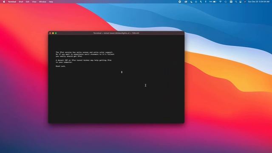Click the line 'to your computer.'
The width and height of the screenshot is (272, 153).
pos(64,62)
